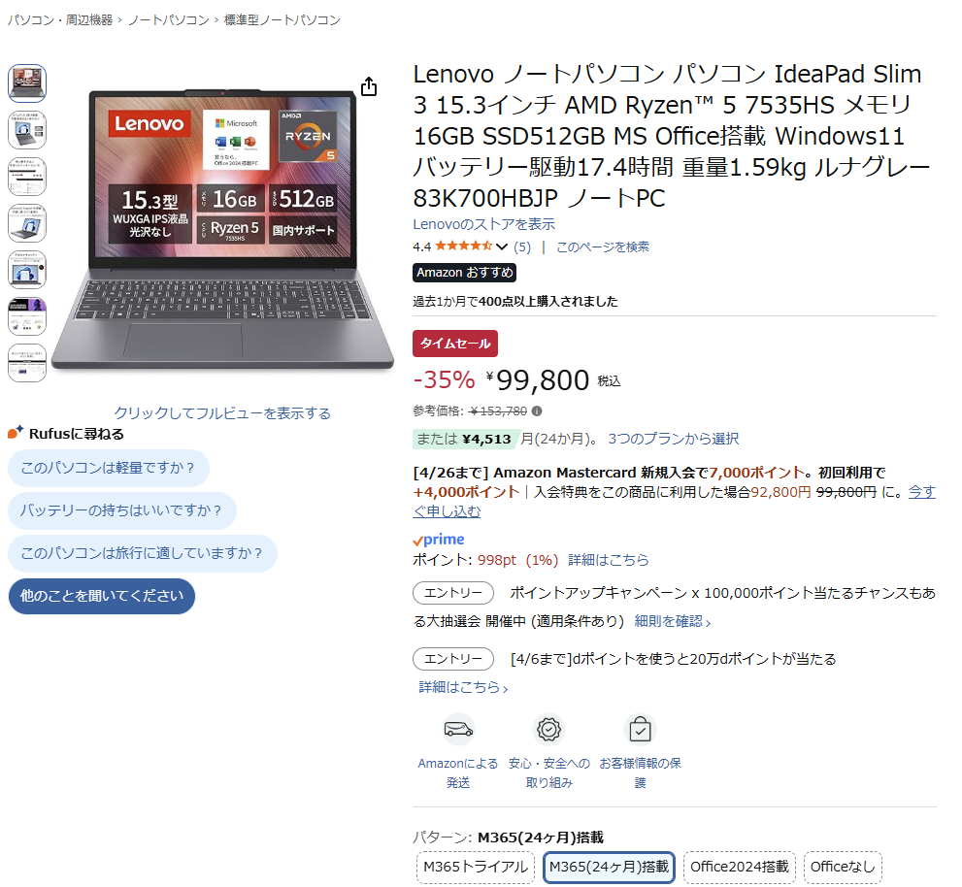Screen dimensions: 962x887
Task: Select the Officeなし pattern option
Action: point(843,867)
